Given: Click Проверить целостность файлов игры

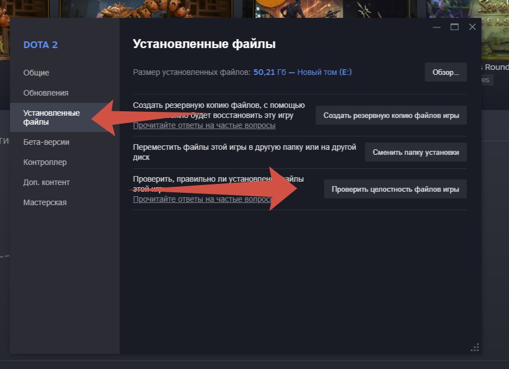Looking at the screenshot, I should [x=395, y=189].
